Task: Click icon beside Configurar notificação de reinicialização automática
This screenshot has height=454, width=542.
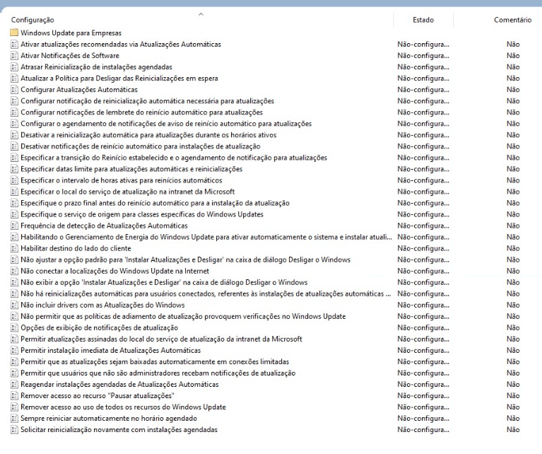Action: tap(14, 100)
